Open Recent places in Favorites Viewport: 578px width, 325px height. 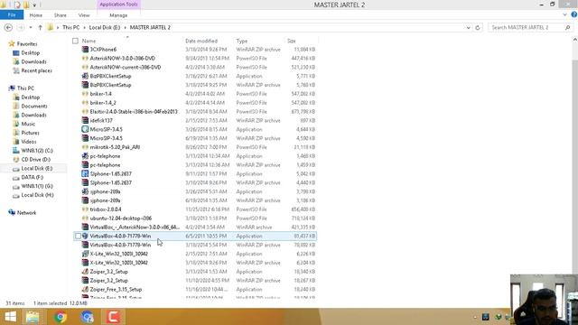coord(36,70)
